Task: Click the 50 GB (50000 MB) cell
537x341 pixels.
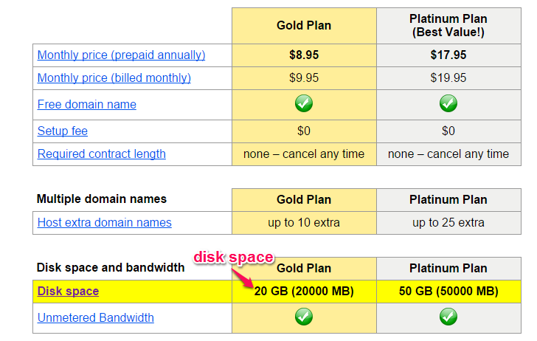Action: pyautogui.click(x=448, y=292)
